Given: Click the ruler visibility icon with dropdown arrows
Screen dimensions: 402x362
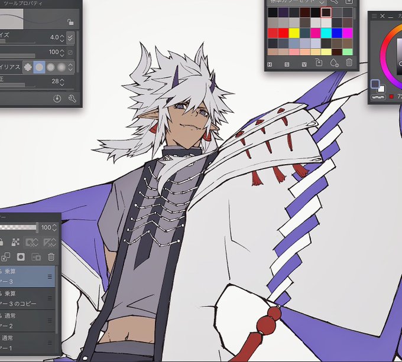Looking at the screenshot, I should click(x=50, y=242).
